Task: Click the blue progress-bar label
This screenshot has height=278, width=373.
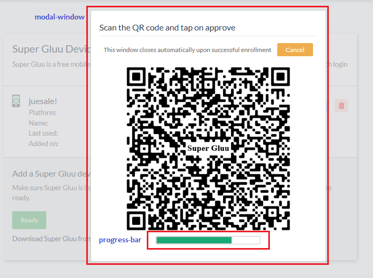Action: [x=120, y=240]
